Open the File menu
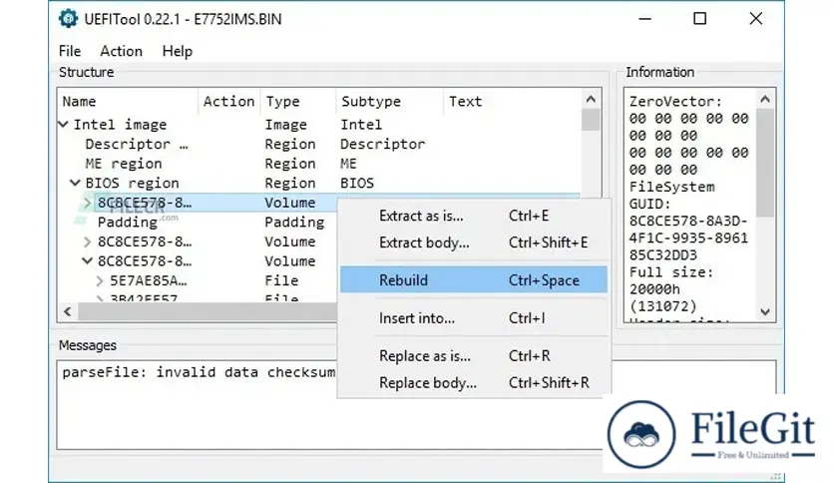Image resolution: width=834 pixels, height=483 pixels. coord(70,51)
